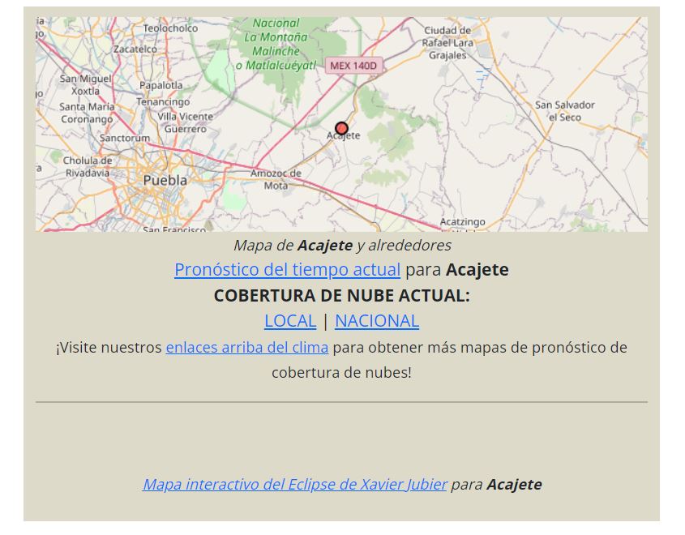Click Villa Vicente Guerrero on the map
685x535 pixels.
tap(186, 122)
